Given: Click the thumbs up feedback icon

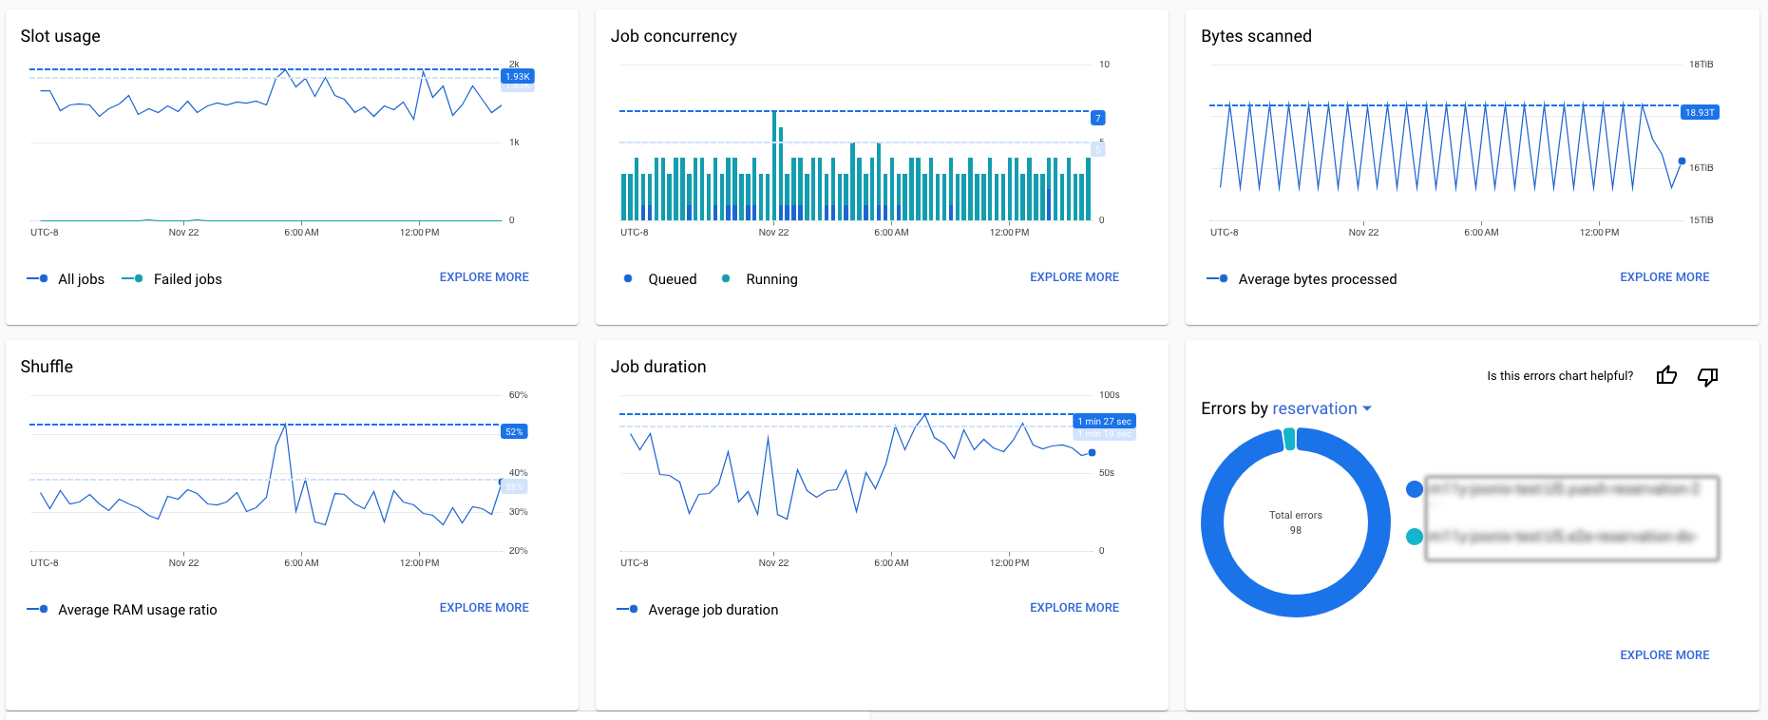Looking at the screenshot, I should [1666, 376].
